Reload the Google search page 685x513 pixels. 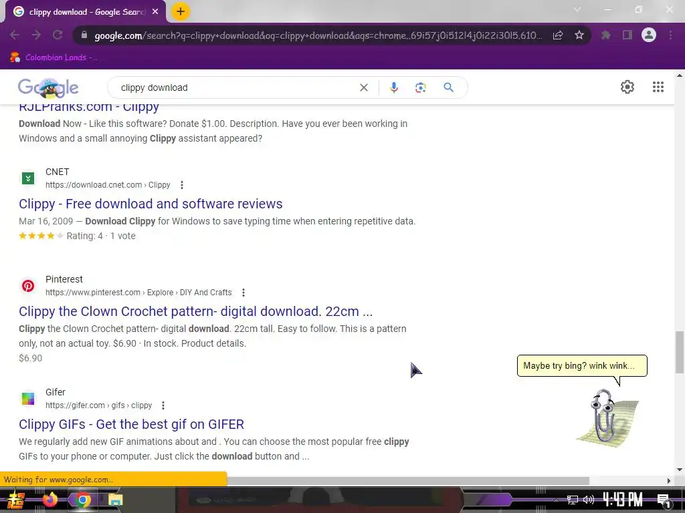click(58, 35)
